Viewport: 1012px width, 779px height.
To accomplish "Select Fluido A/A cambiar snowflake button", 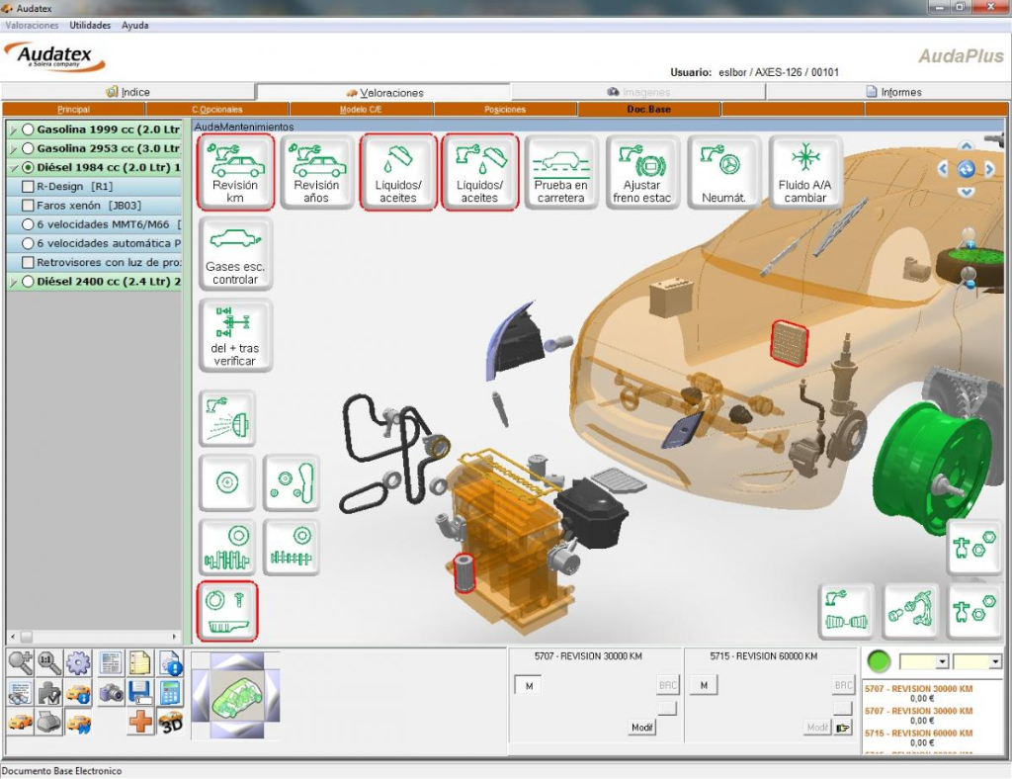I will [804, 172].
